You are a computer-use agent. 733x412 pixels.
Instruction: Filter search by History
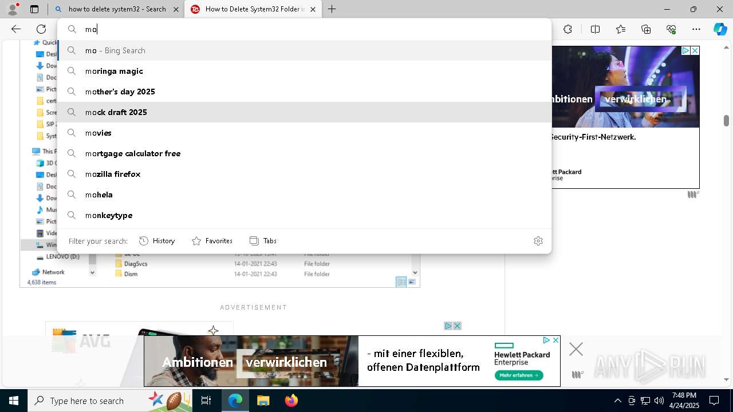pyautogui.click(x=157, y=241)
